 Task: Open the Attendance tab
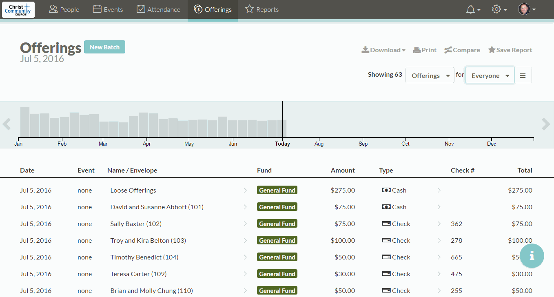pos(158,9)
